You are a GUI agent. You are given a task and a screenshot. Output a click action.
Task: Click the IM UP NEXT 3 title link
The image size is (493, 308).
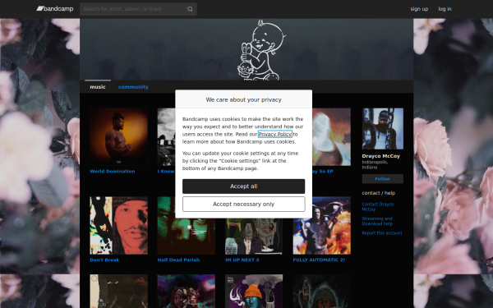[242, 260]
